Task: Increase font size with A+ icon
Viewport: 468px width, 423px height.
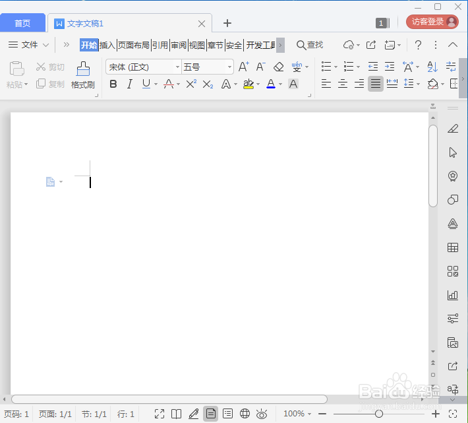Action: coord(243,67)
